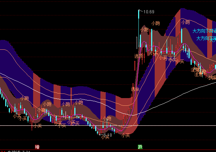
Task: Click the upper 大方向下降 trend text
Action: (204, 31)
